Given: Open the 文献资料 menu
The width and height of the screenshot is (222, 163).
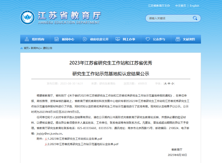Looking at the screenshot, I should (x=186, y=39).
